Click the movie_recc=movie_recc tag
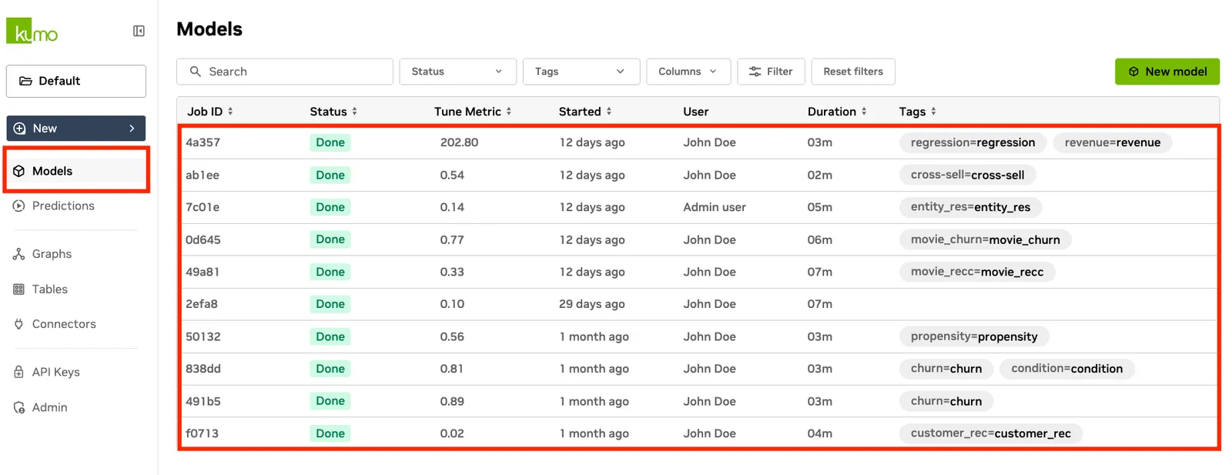This screenshot has height=475, width=1232. (x=977, y=272)
